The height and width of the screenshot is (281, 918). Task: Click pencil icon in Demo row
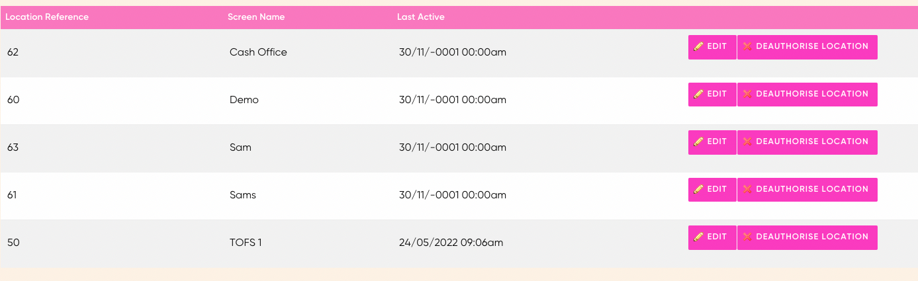[698, 95]
